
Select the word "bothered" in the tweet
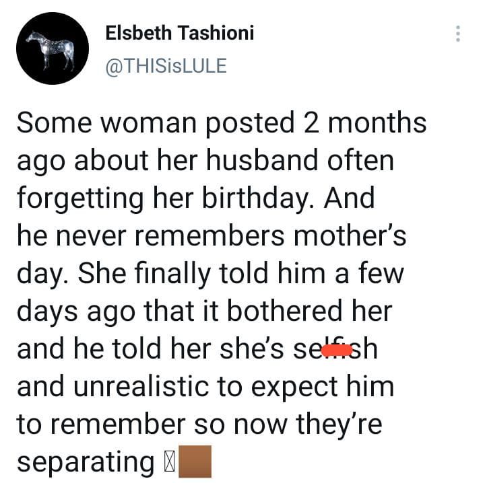tap(284, 311)
